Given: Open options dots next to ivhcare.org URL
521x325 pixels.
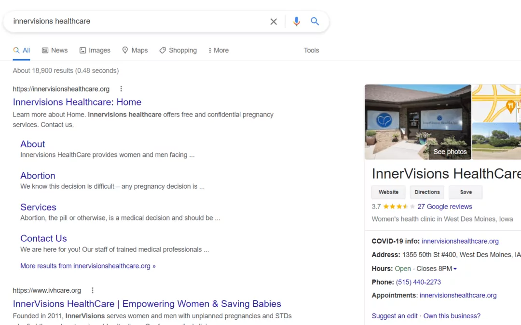Looking at the screenshot, I should (93, 290).
